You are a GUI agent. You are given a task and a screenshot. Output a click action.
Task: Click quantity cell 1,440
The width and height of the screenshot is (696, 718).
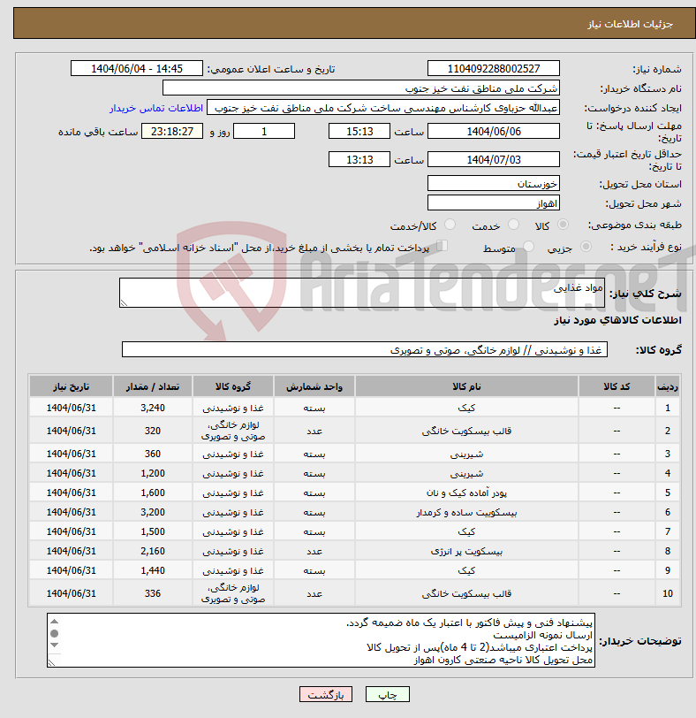tap(153, 570)
